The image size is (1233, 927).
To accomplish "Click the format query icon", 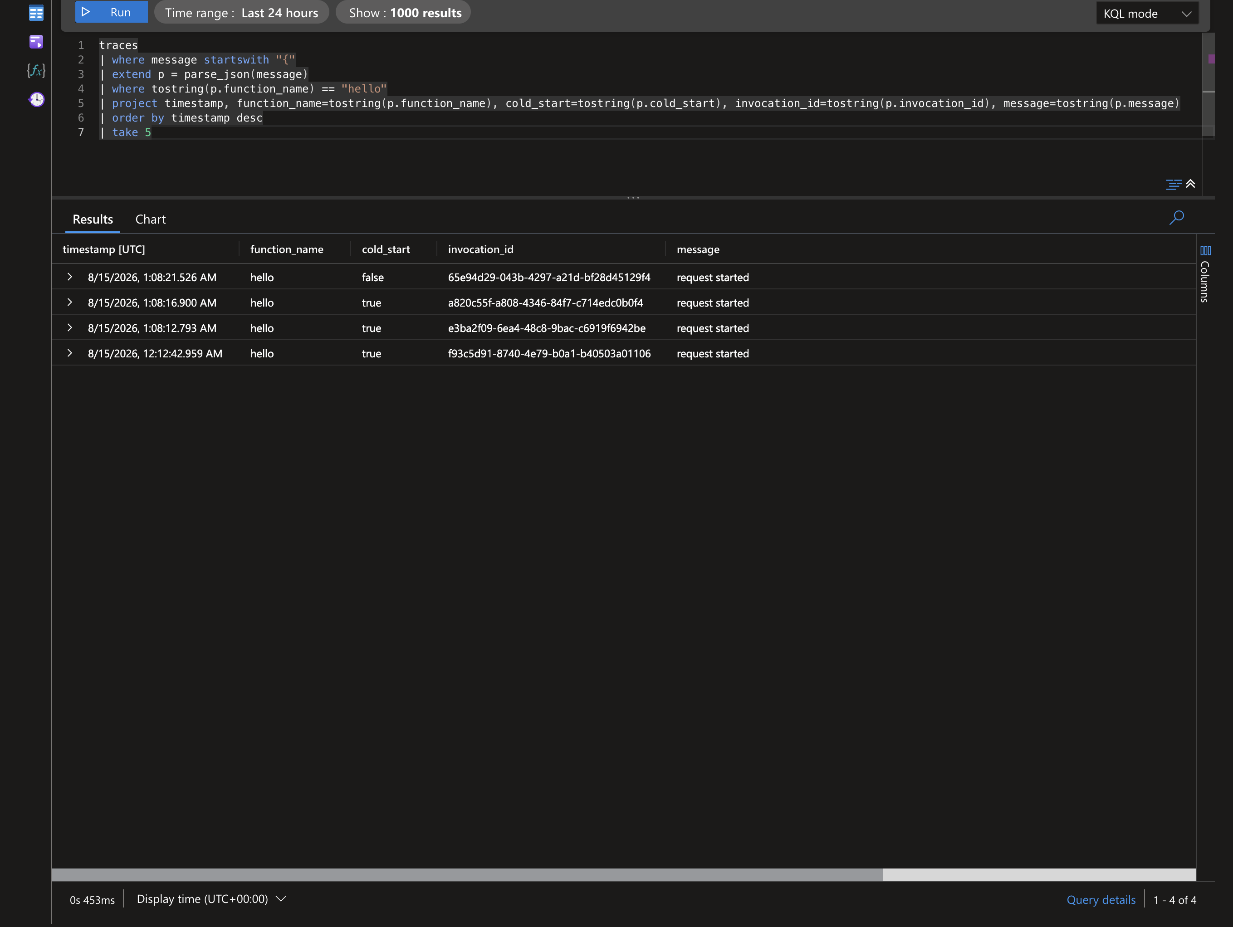I will click(x=1174, y=184).
